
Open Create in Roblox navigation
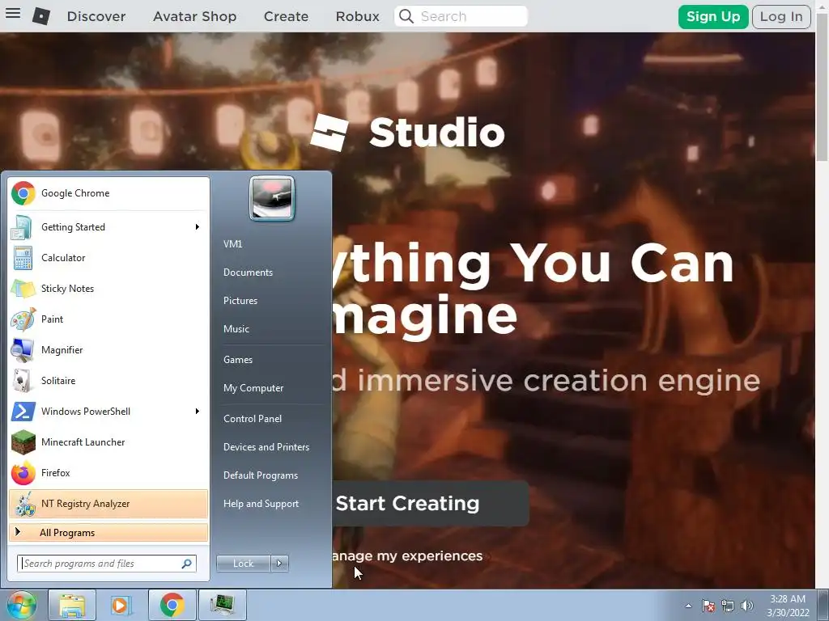(x=286, y=16)
